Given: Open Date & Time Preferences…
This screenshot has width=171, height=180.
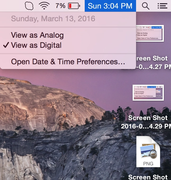Looking at the screenshot, I should (x=68, y=62).
